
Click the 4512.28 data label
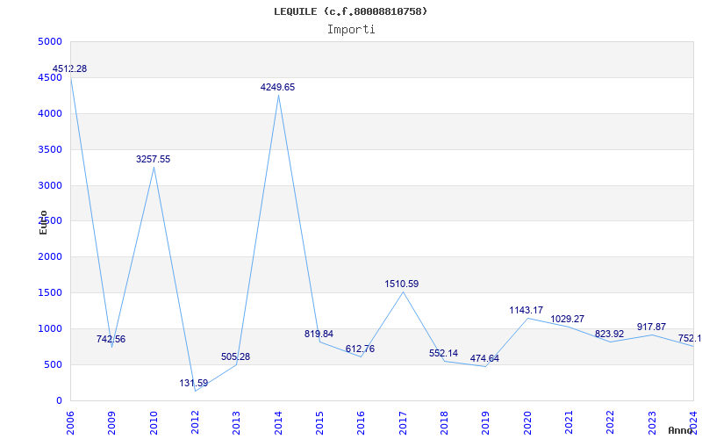coord(70,69)
